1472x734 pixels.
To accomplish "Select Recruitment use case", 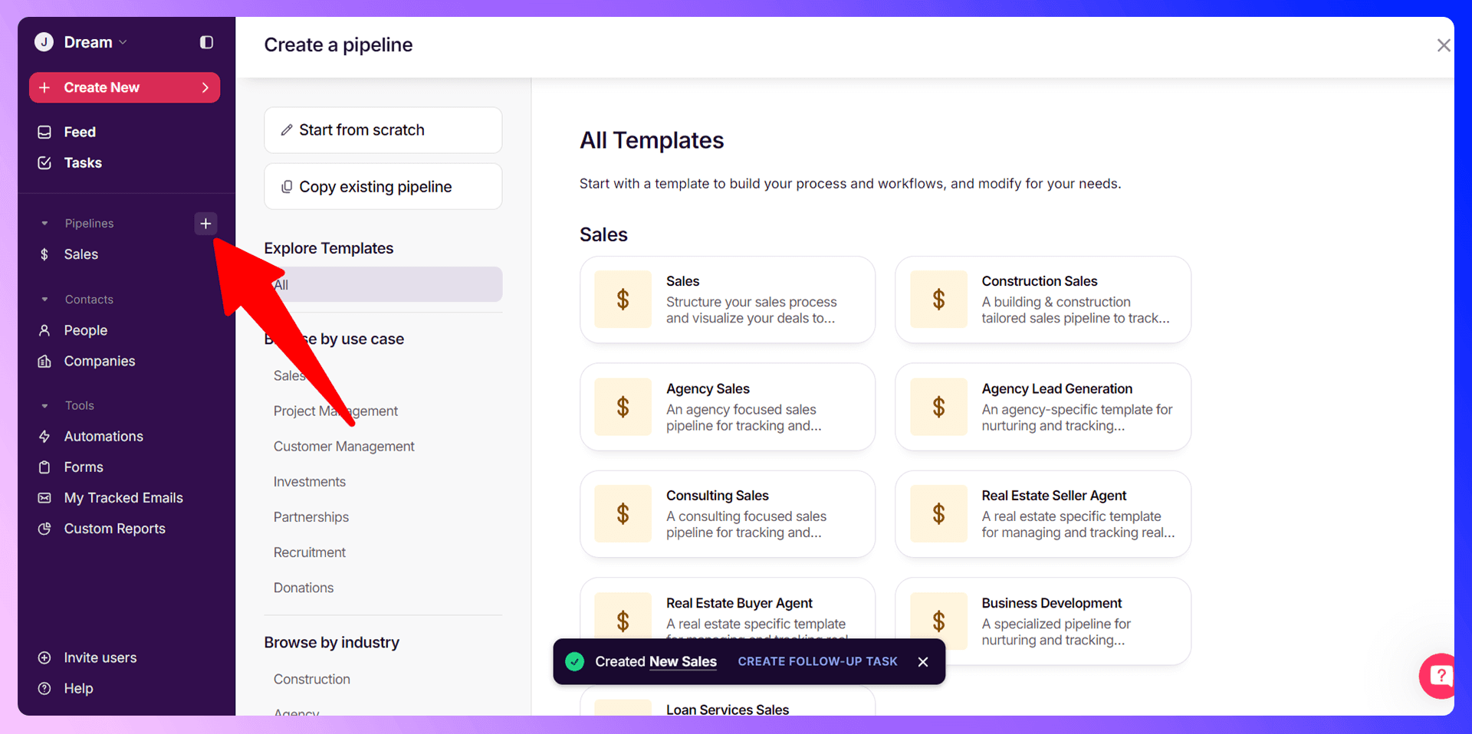I will [310, 552].
